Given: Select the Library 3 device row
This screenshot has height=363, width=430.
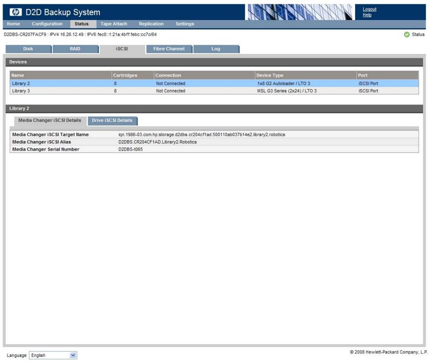Looking at the screenshot, I should point(214,91).
